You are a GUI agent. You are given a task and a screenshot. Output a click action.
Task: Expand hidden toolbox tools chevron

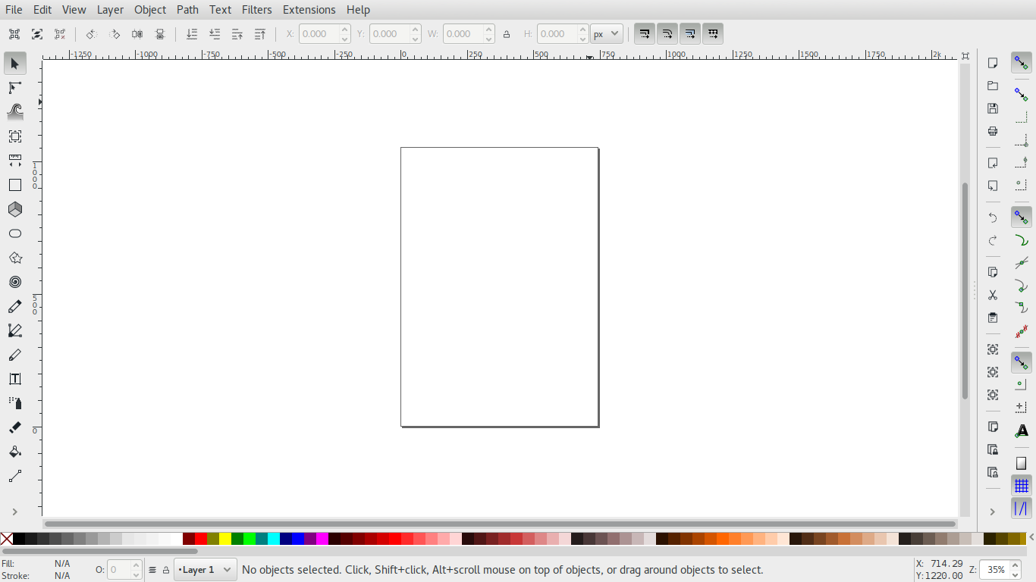coord(14,512)
